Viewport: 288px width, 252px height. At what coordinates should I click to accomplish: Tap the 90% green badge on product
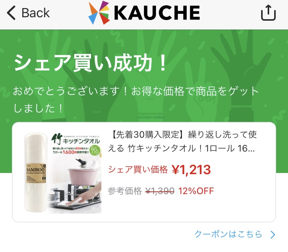click(x=95, y=150)
